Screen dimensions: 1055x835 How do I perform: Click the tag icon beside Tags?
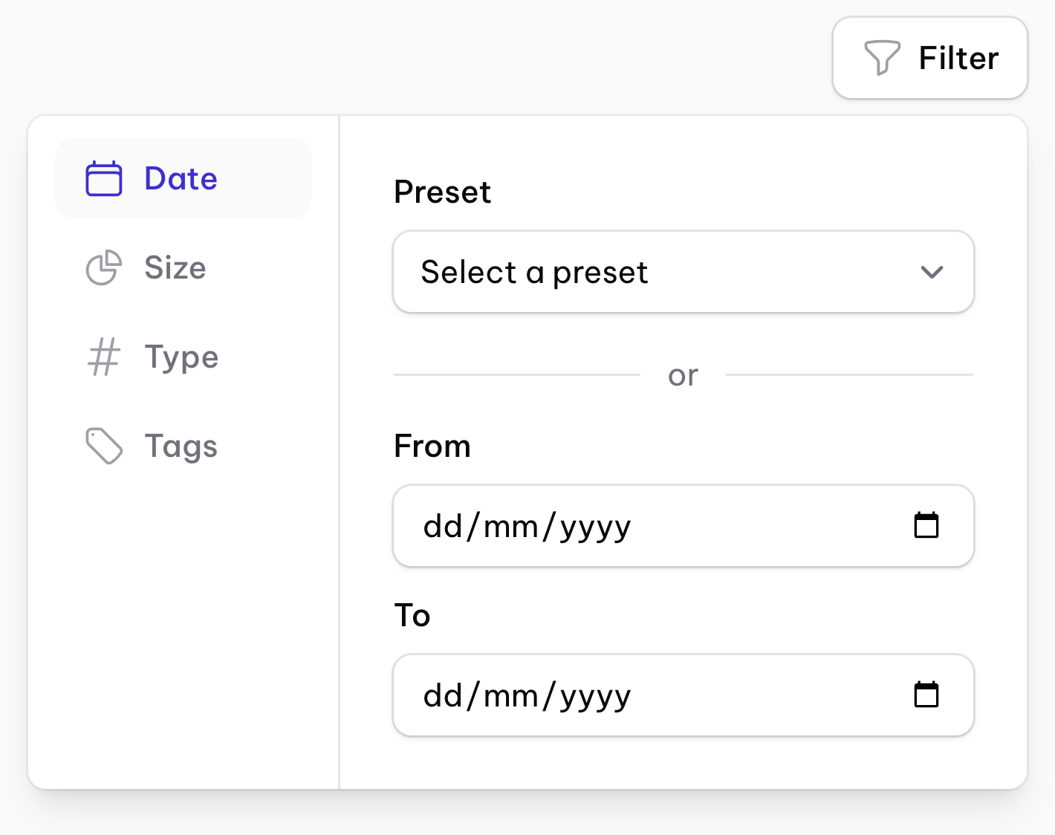[x=104, y=446]
